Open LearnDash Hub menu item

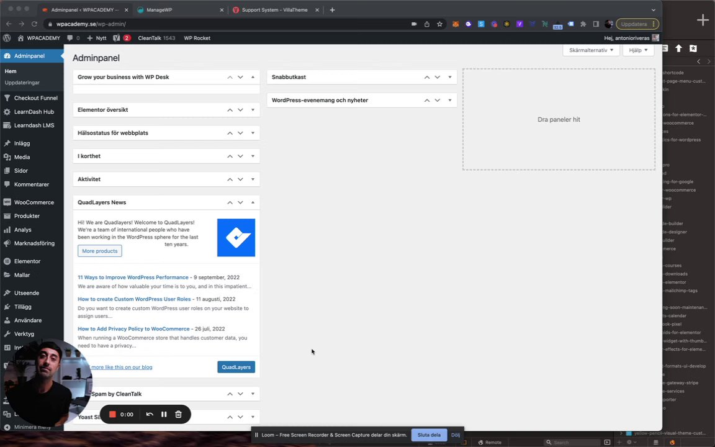coord(32,111)
